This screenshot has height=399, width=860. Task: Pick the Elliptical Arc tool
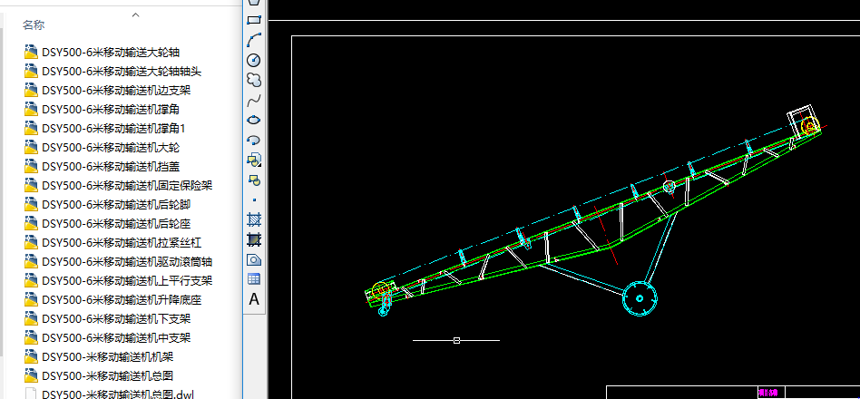254,140
